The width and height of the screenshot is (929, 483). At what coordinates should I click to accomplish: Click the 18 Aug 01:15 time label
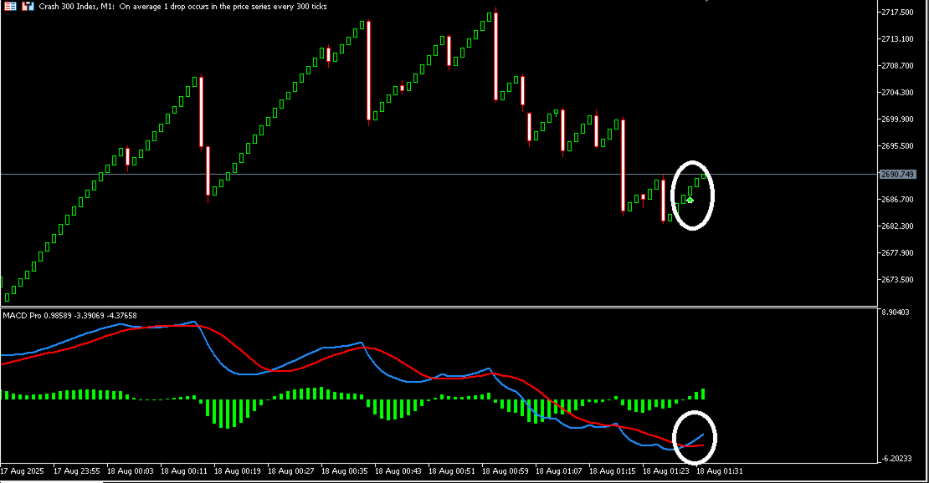pyautogui.click(x=612, y=471)
